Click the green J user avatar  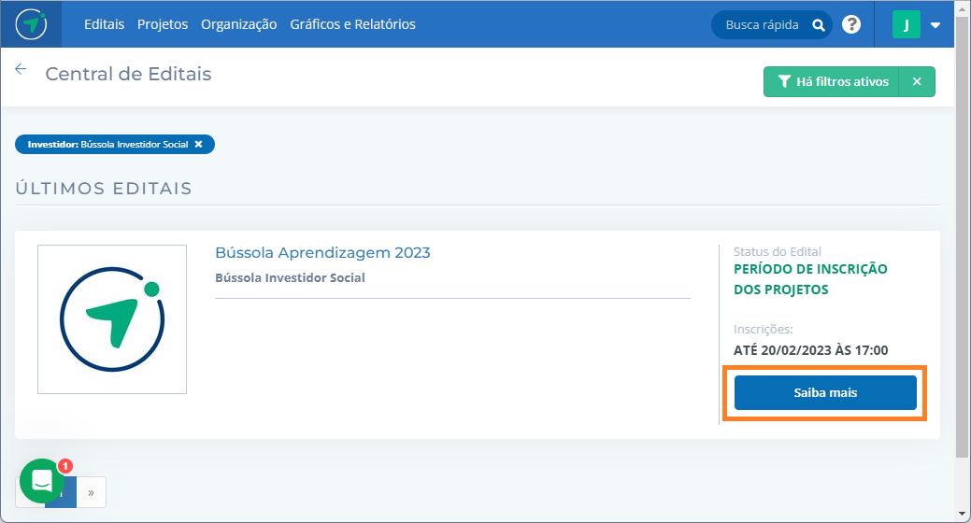click(906, 25)
